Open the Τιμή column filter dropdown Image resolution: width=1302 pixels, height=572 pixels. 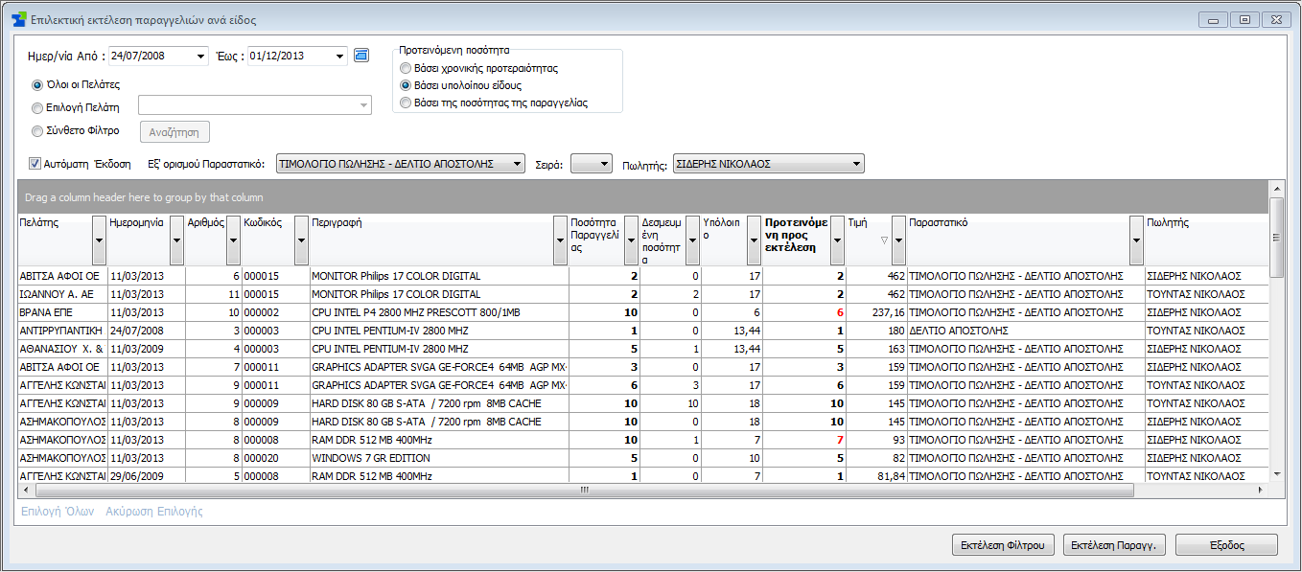click(898, 240)
